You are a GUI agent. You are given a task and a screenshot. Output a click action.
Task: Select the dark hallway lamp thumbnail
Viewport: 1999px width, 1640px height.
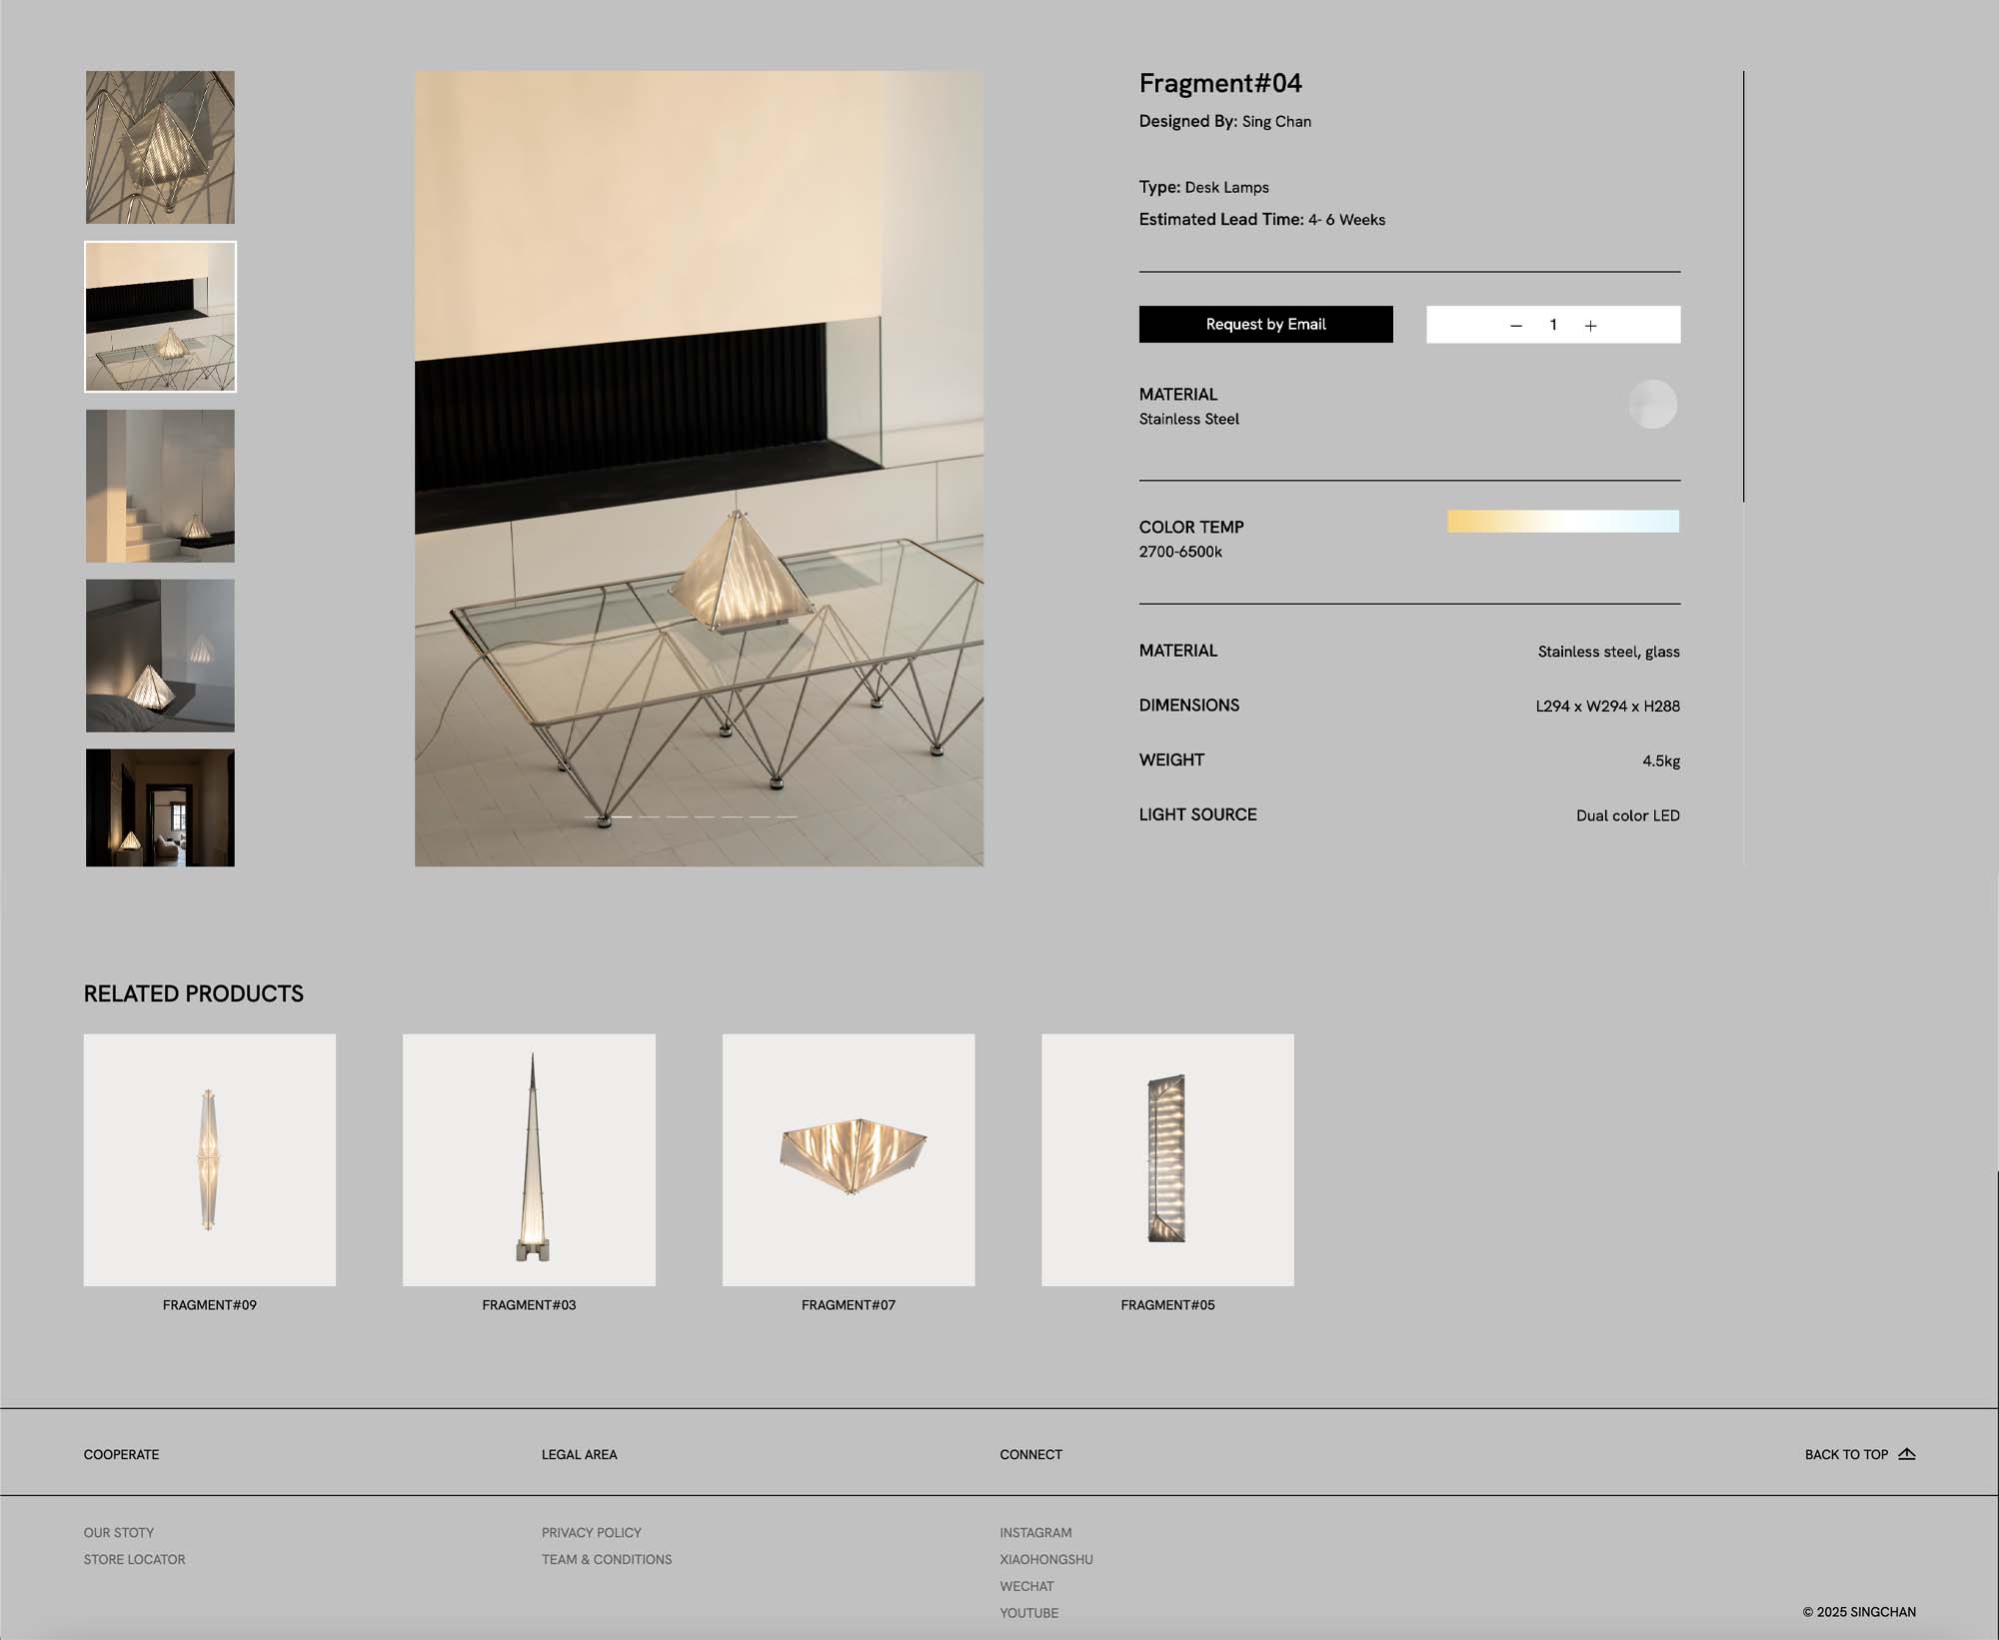pos(160,808)
